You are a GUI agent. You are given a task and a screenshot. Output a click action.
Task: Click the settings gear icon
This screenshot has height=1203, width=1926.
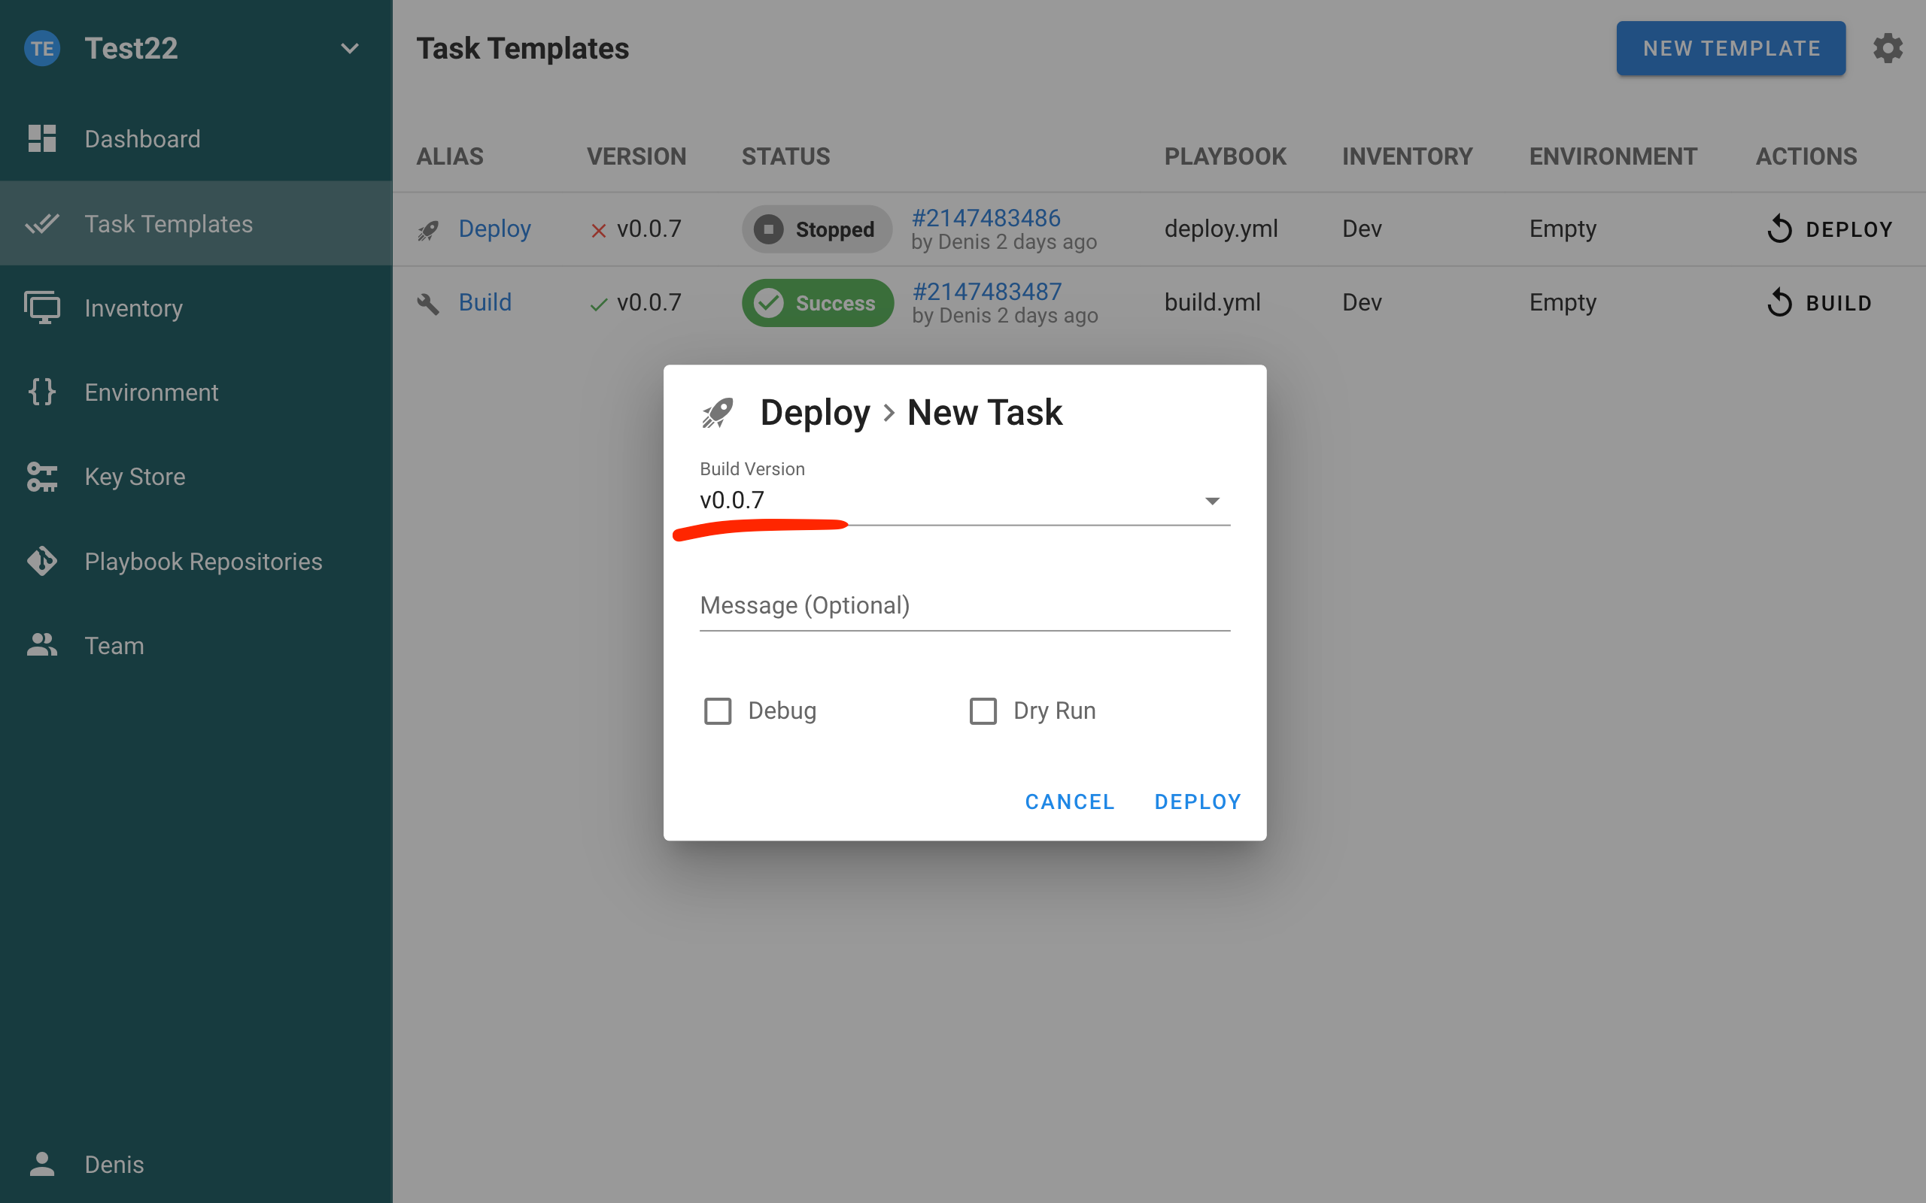[1887, 49]
